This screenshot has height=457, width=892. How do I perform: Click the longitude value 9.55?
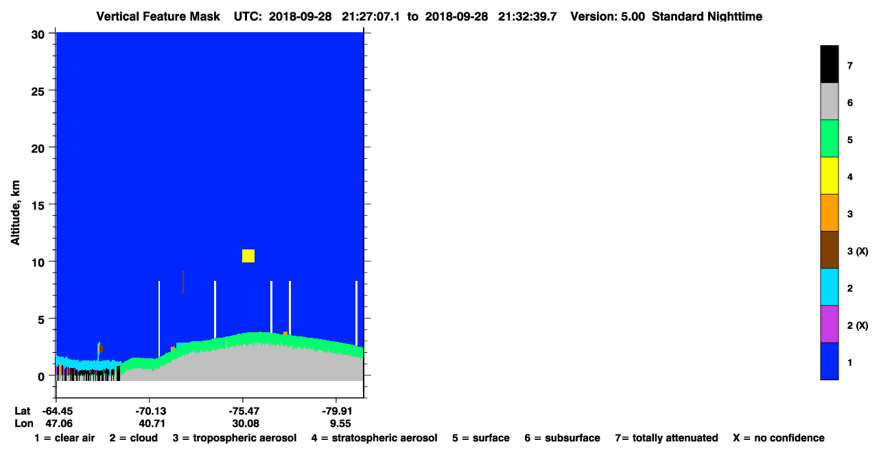tap(340, 423)
